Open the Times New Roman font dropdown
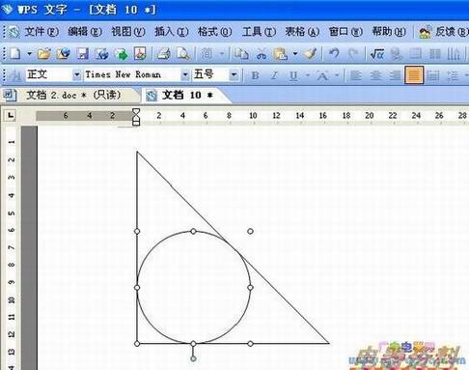 coord(185,75)
